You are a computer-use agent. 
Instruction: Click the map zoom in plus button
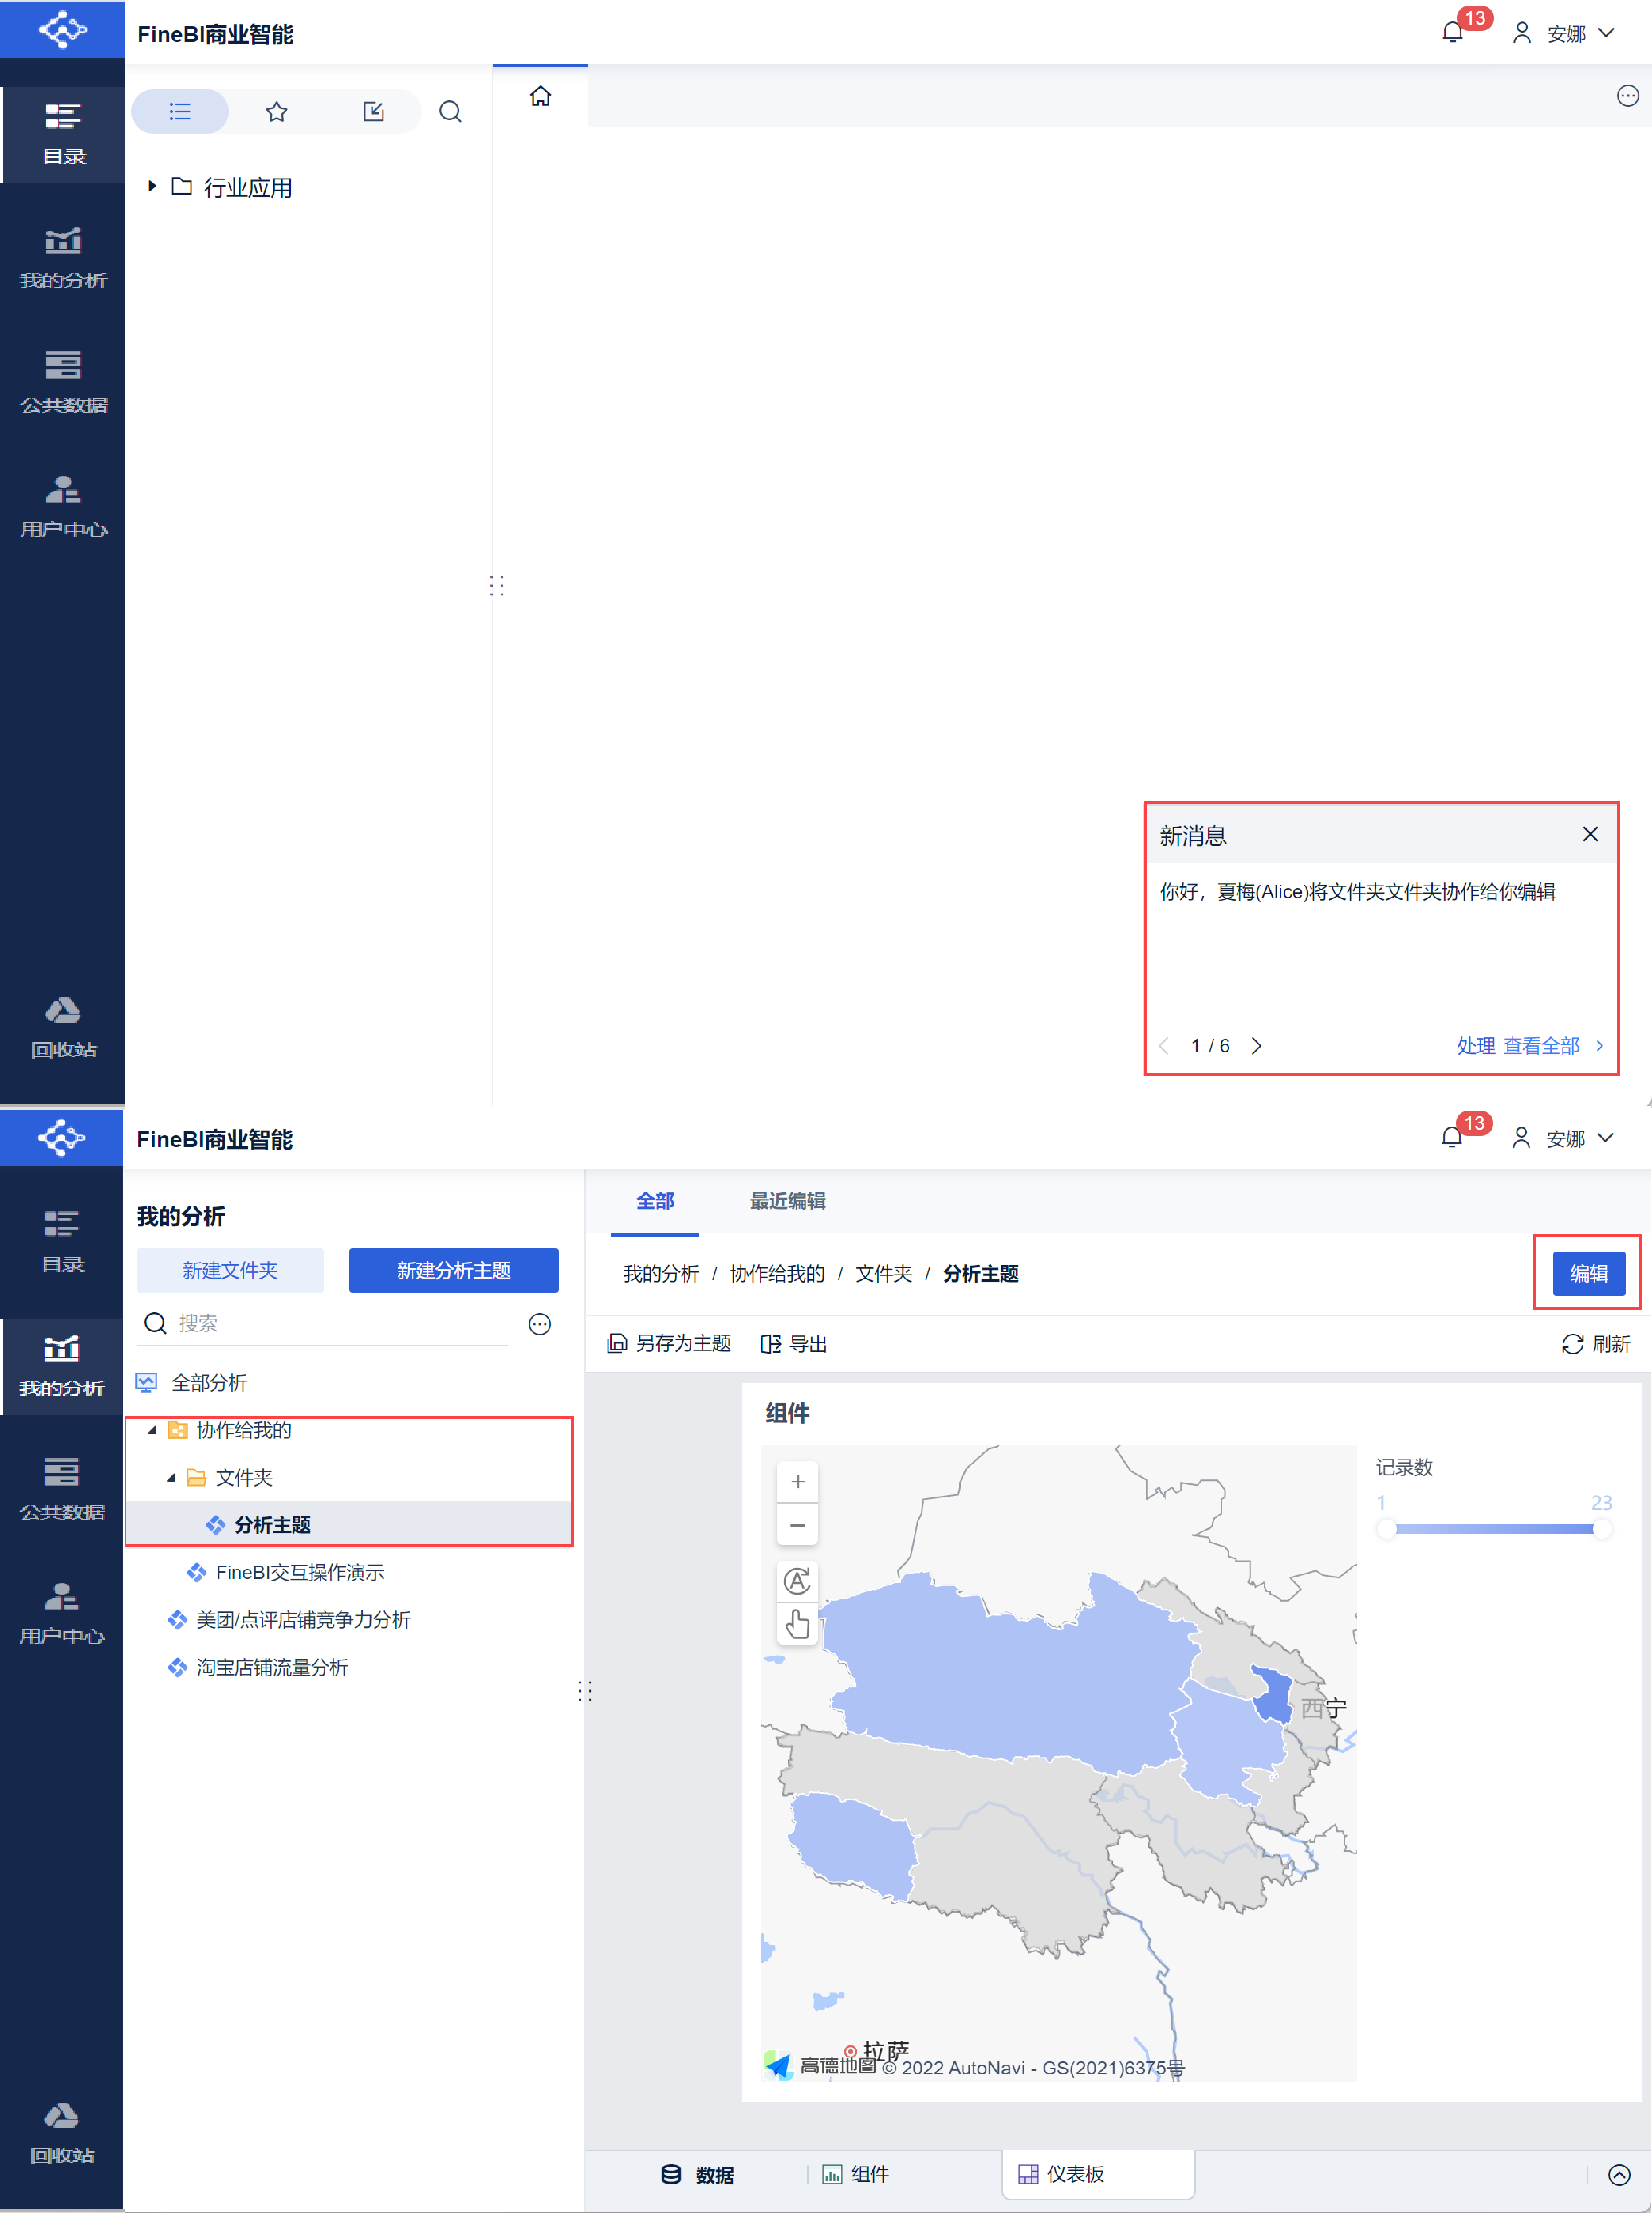(797, 1481)
